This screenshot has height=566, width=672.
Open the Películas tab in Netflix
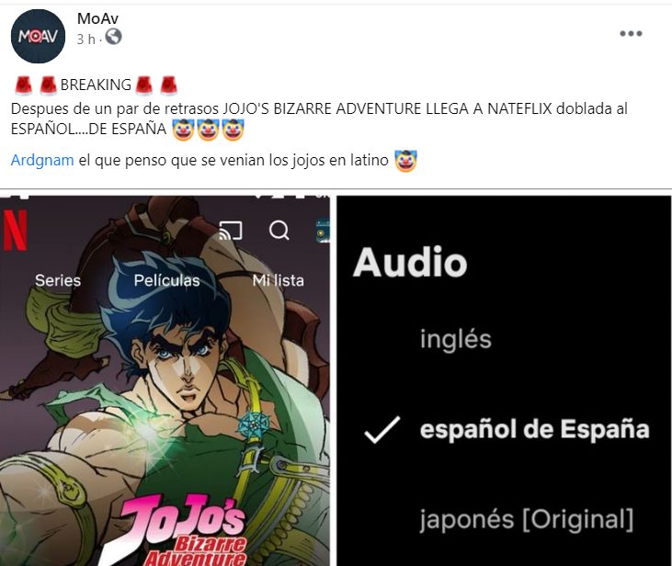tap(166, 280)
